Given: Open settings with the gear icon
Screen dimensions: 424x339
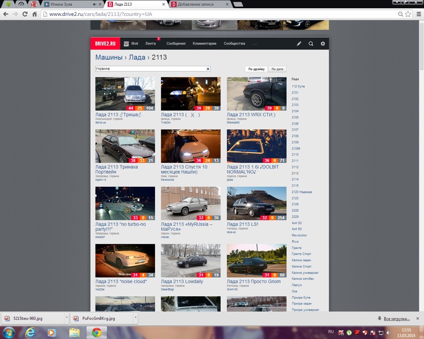Looking at the screenshot, I should (322, 44).
